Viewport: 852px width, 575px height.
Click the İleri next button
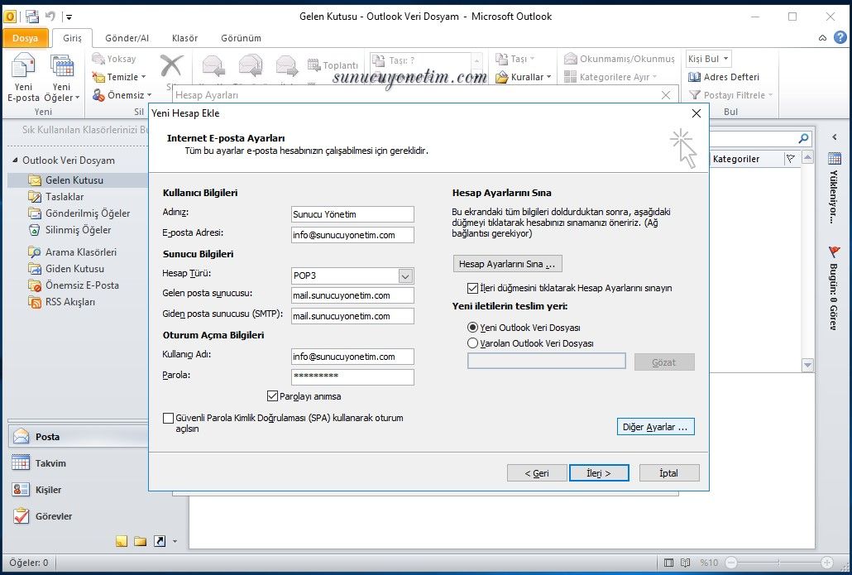(599, 473)
